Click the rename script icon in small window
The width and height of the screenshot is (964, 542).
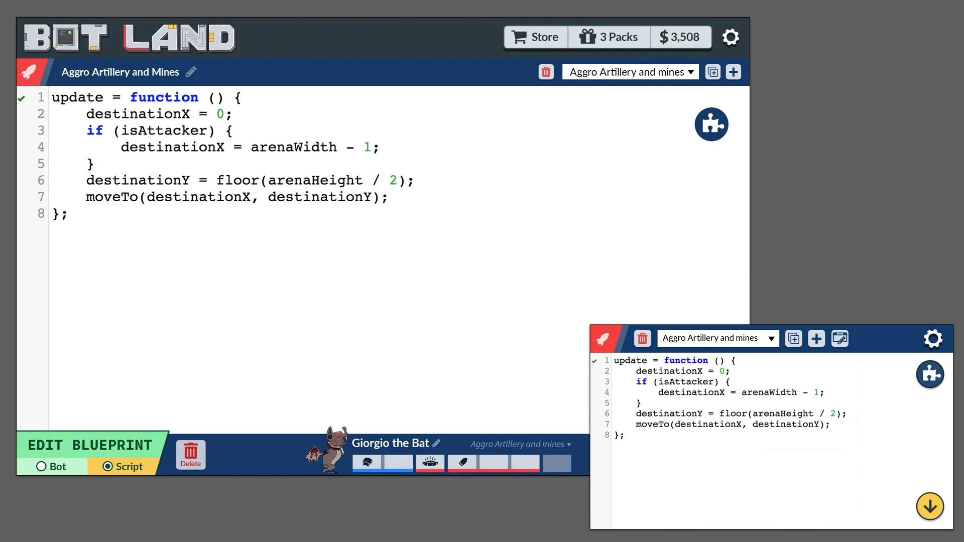click(840, 338)
